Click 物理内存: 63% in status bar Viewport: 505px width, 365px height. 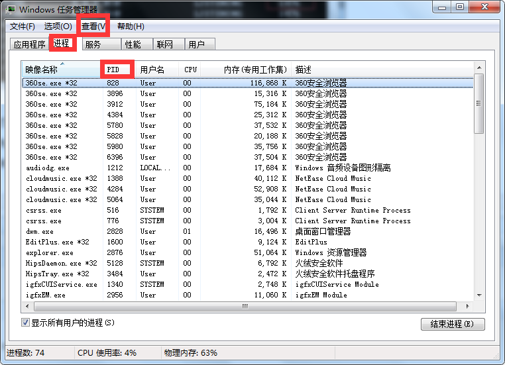coord(191,353)
